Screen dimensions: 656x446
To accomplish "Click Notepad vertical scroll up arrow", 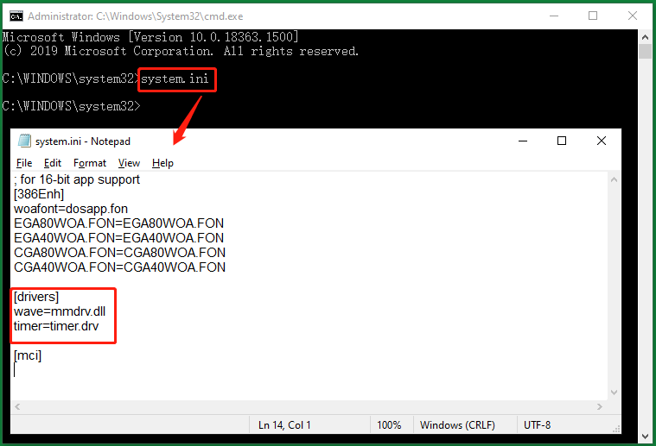I will 615,180.
